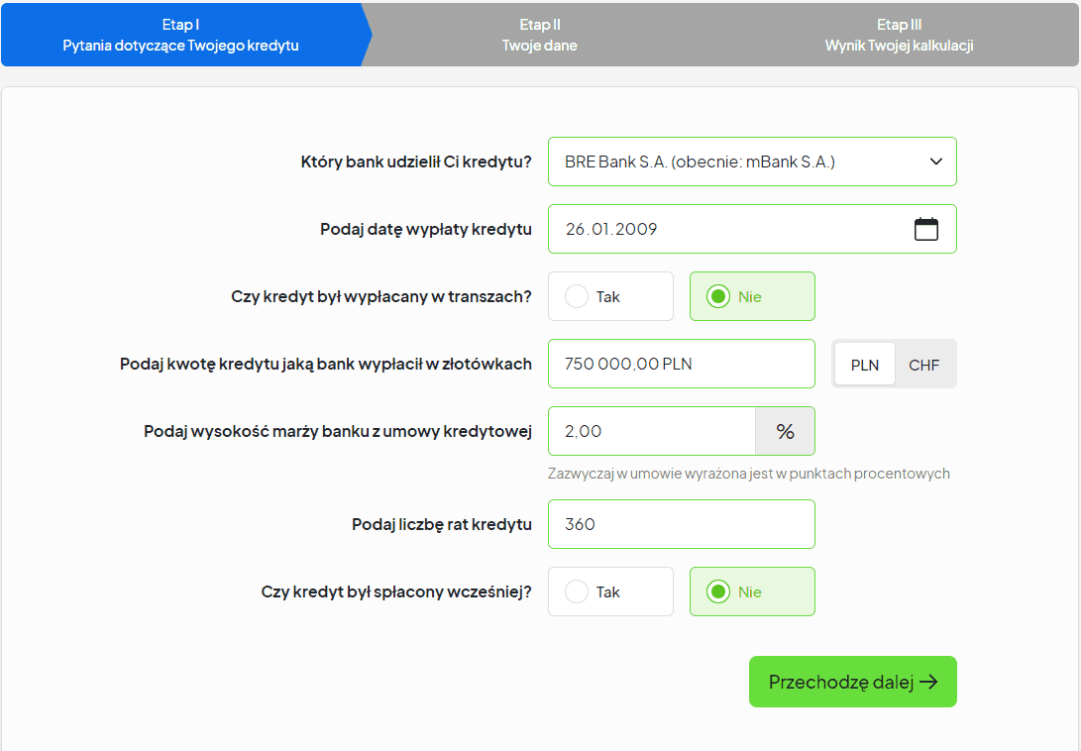Open the calendar date picker icon
This screenshot has width=1081, height=751.
[x=925, y=229]
